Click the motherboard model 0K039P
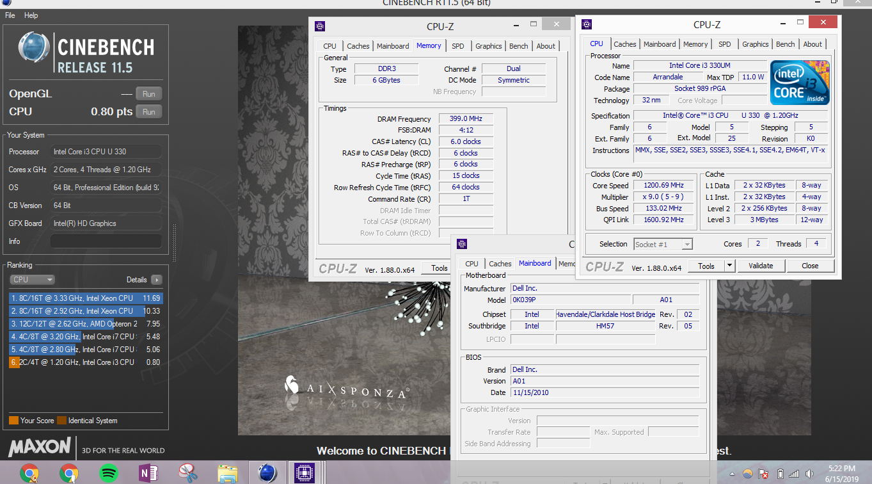Screen dimensions: 872x484 (569, 300)
